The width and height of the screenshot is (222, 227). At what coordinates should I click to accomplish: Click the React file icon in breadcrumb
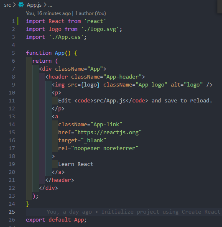tap(21, 5)
